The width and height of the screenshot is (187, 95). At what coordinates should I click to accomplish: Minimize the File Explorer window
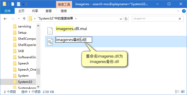click(x=157, y=4)
